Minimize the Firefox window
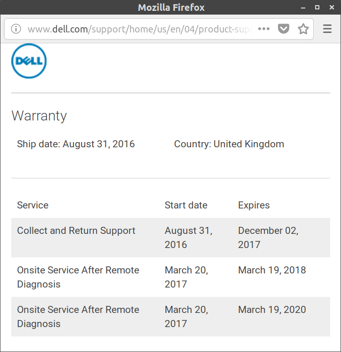The height and width of the screenshot is (352, 341). [x=304, y=8]
